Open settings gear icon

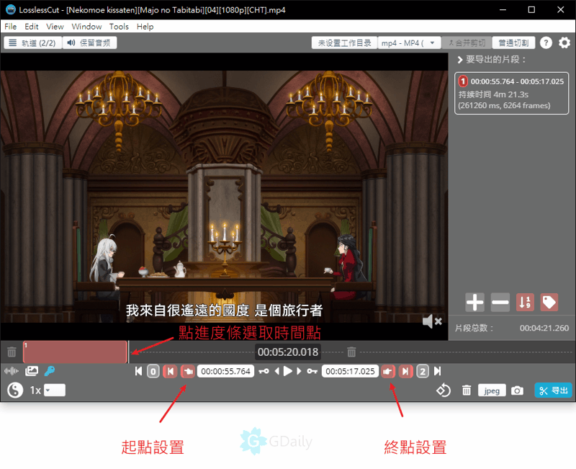[564, 43]
